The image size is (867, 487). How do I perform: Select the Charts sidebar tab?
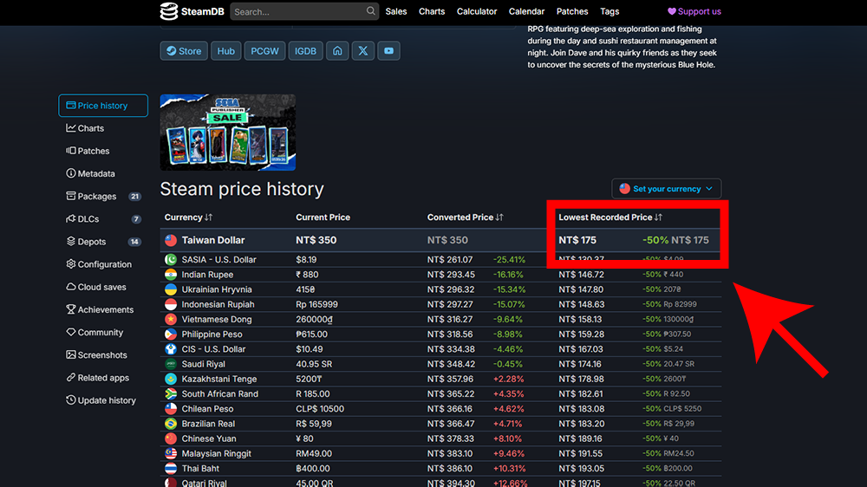103,128
